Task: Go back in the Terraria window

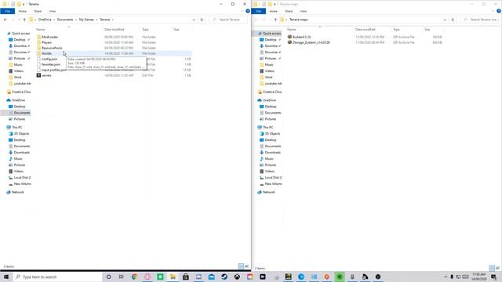Action: pyautogui.click(x=5, y=20)
